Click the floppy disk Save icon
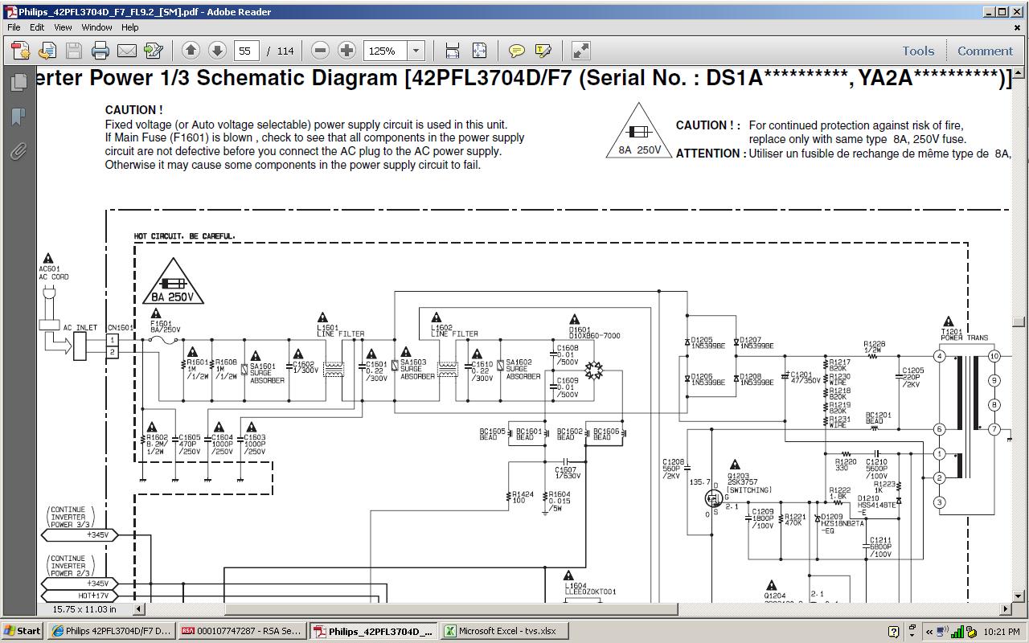 (x=74, y=51)
